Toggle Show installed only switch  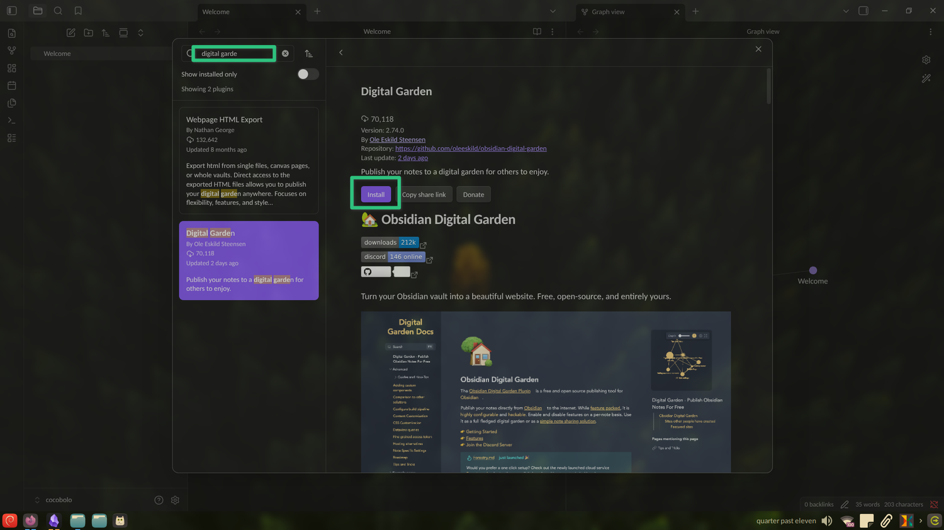pos(308,74)
